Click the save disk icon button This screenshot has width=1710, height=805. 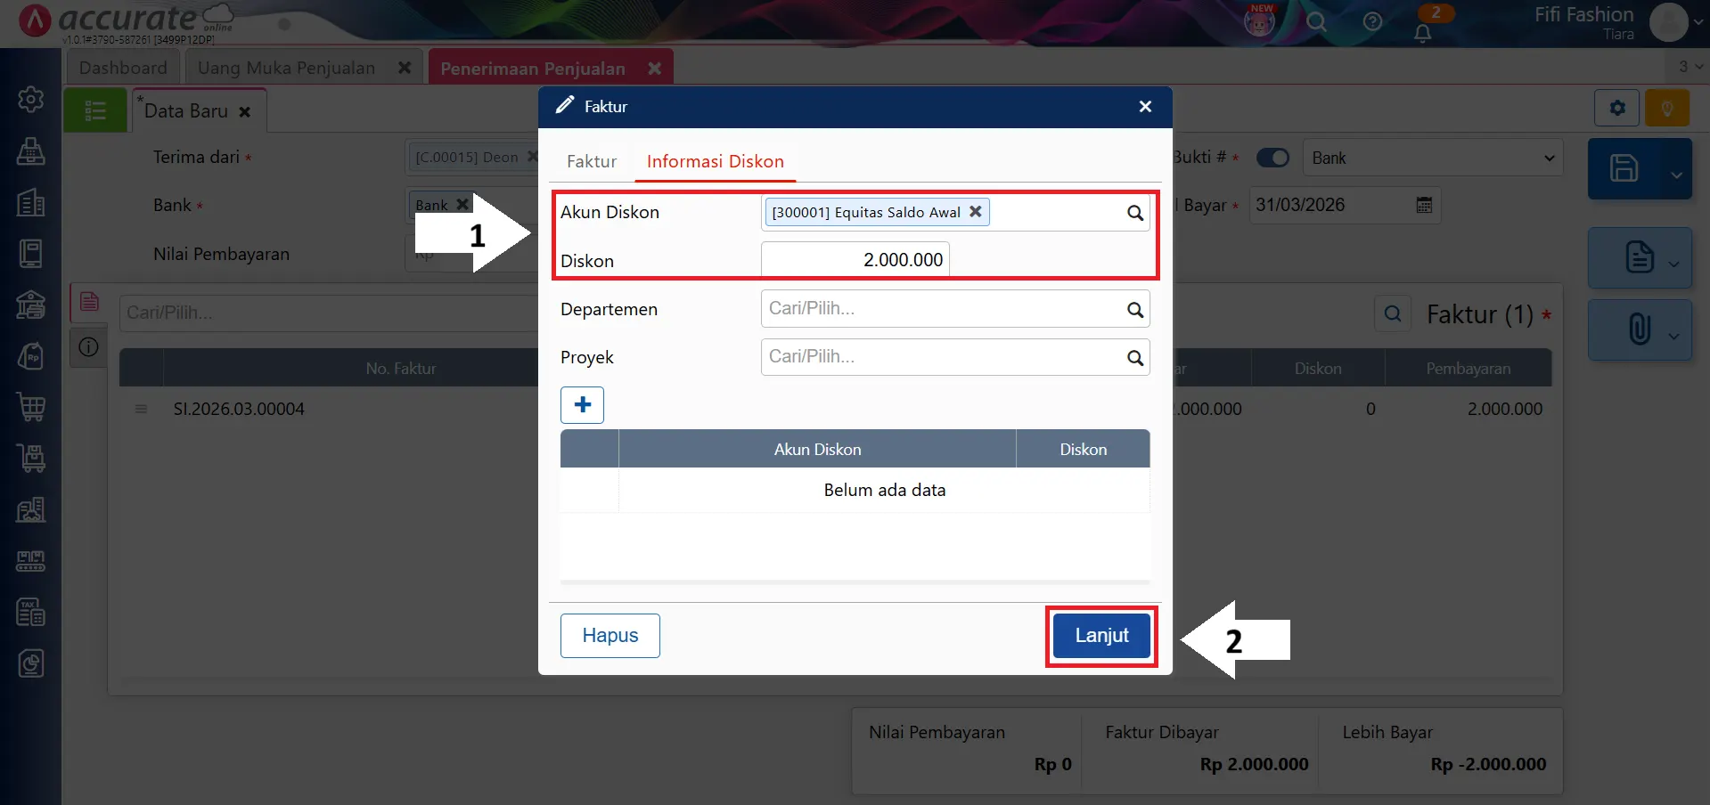[1624, 168]
